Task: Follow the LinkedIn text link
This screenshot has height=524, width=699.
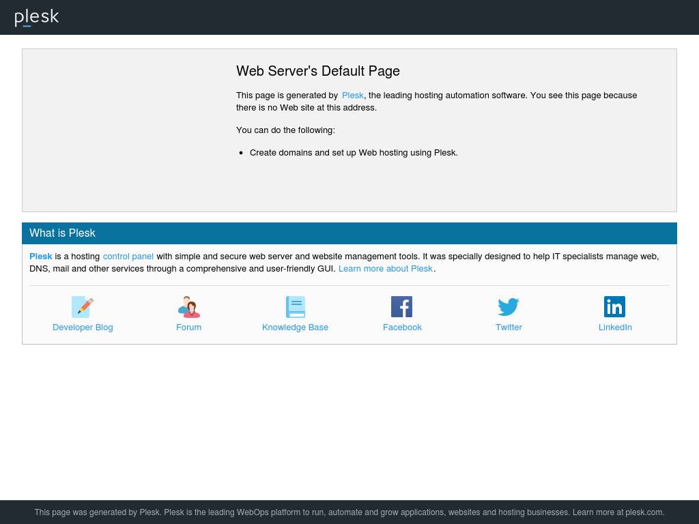Action: pyautogui.click(x=615, y=327)
